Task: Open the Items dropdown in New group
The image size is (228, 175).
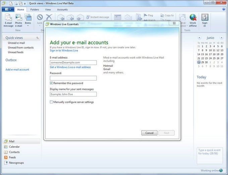Action: tap(28, 20)
